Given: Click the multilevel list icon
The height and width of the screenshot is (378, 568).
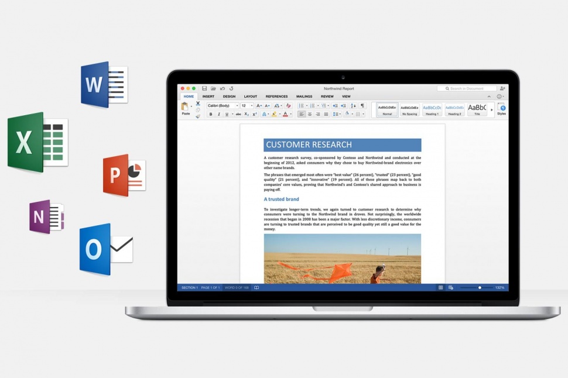Looking at the screenshot, I should [x=323, y=106].
